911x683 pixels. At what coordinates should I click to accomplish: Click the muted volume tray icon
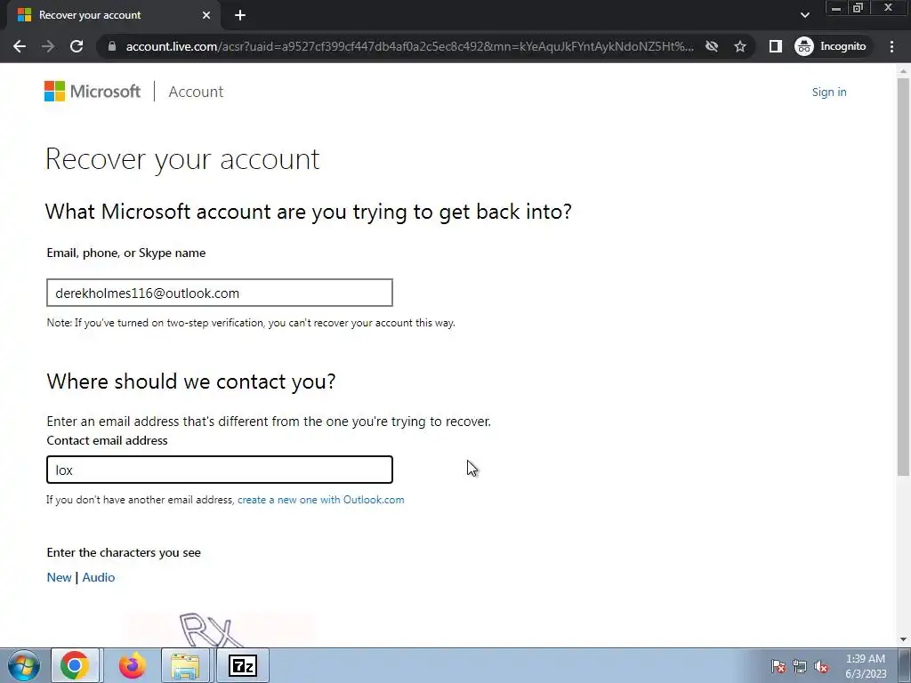(x=821, y=667)
